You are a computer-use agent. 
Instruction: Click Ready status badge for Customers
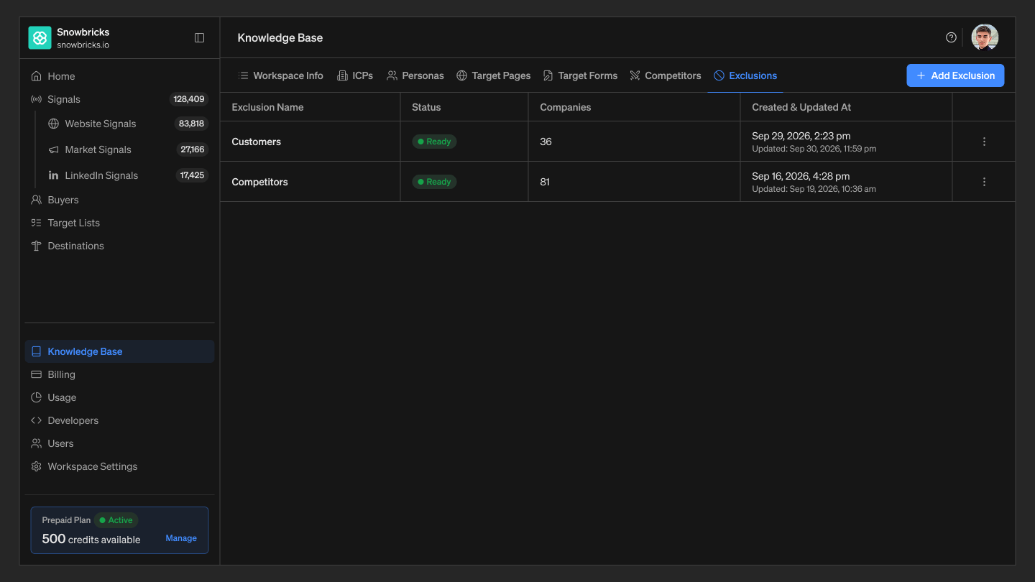[434, 142]
